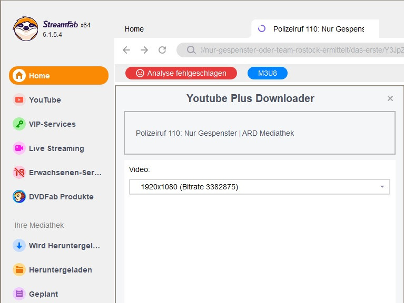Click the purple Geplant schedule icon

19,294
